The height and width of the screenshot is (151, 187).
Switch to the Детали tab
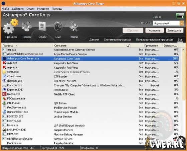[x=94, y=40]
